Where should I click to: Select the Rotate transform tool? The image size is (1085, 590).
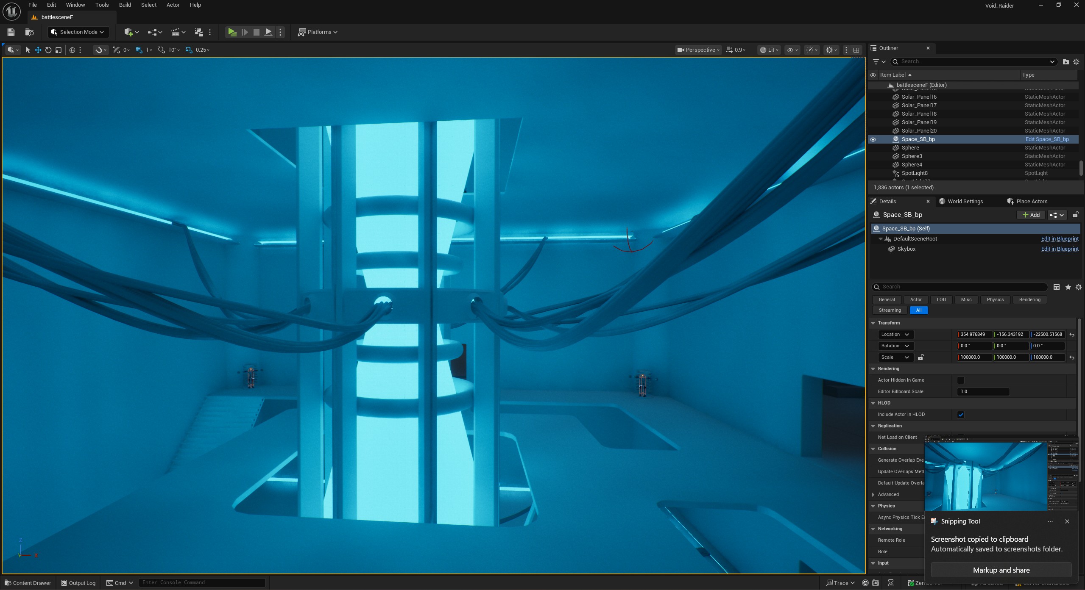tap(48, 50)
